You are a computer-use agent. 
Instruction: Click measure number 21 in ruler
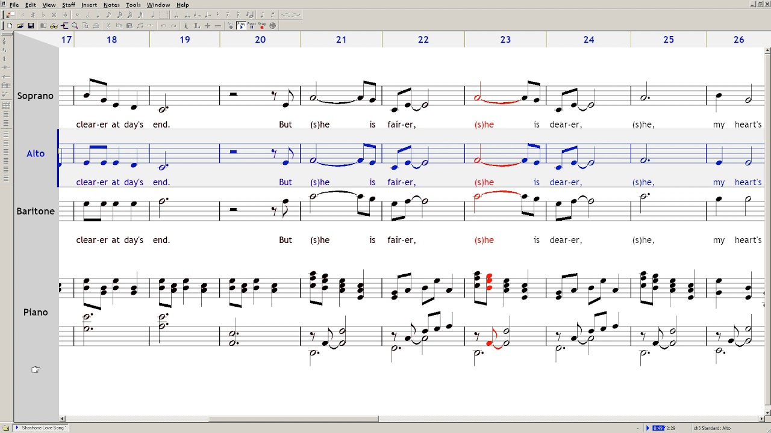(x=341, y=40)
